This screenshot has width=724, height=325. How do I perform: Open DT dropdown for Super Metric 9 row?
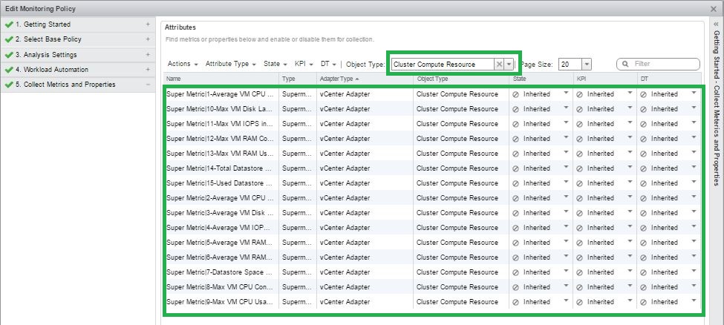[694, 301]
